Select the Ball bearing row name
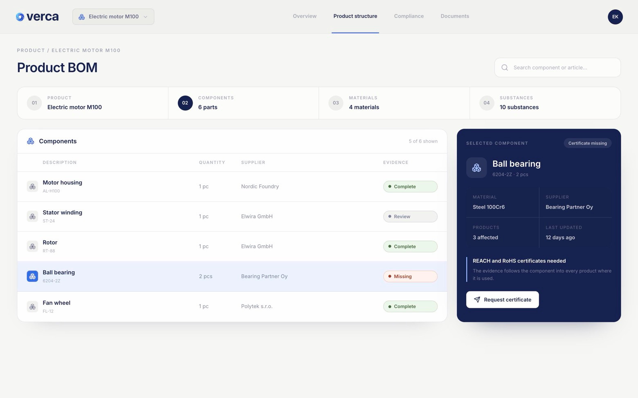 (x=58, y=272)
